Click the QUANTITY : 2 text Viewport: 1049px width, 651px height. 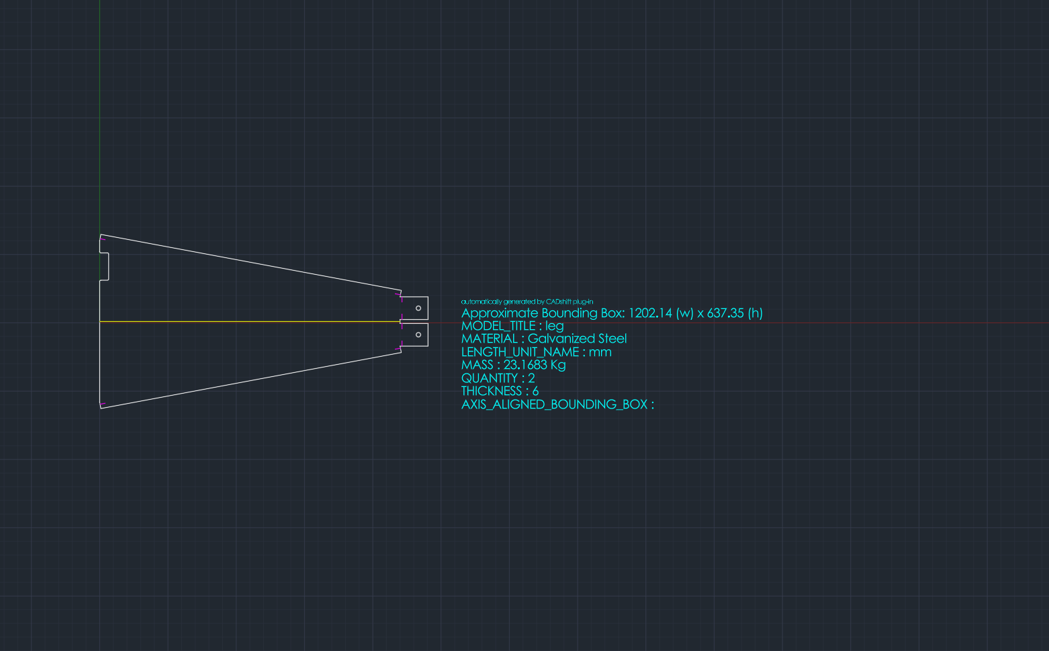point(498,378)
